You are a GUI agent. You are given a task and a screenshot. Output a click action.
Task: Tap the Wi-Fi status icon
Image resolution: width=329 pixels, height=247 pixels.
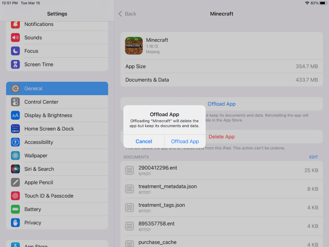307,3
